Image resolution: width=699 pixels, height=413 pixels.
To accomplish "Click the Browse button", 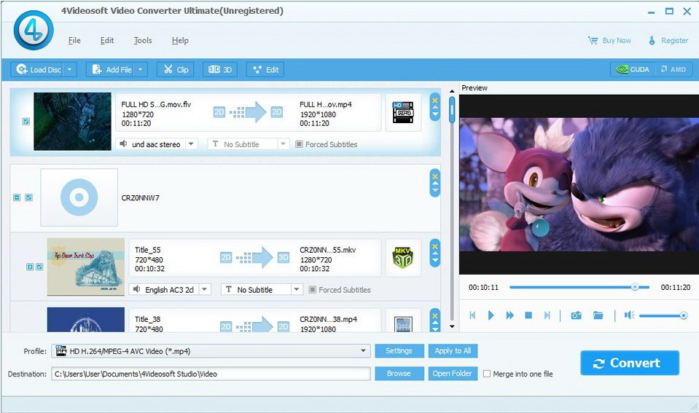I will (399, 374).
